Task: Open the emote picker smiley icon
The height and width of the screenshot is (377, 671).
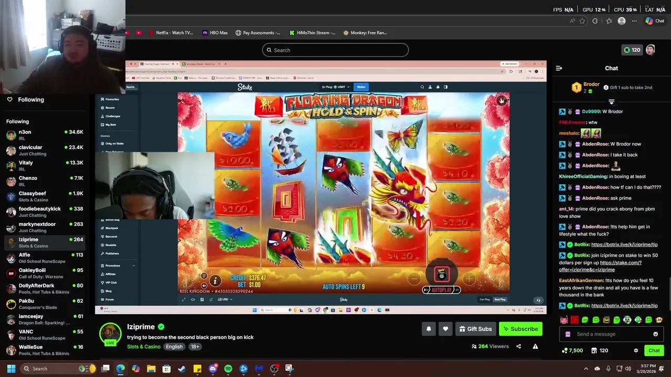Action: (655, 334)
